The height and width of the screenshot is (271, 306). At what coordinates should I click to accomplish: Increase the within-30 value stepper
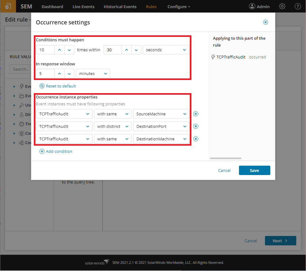pyautogui.click(x=127, y=50)
